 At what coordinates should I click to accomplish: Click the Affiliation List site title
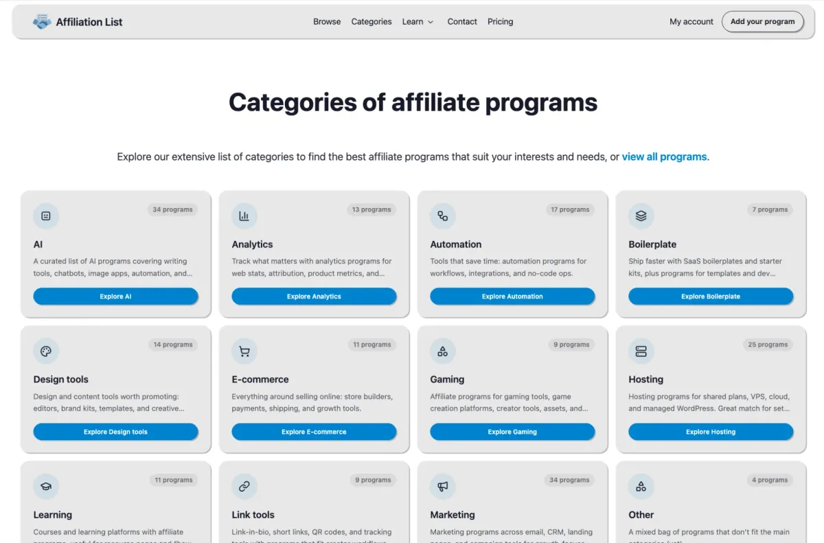click(89, 22)
